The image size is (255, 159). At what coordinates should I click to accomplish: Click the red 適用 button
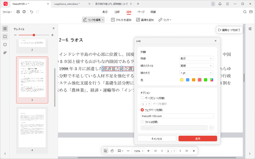(198, 139)
